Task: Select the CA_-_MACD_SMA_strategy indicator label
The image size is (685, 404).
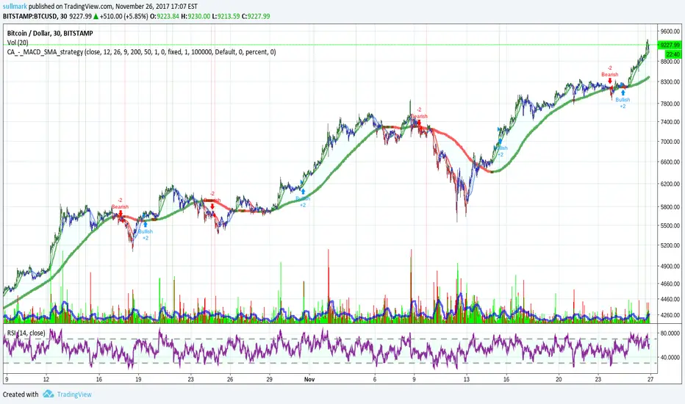Action: (x=141, y=52)
